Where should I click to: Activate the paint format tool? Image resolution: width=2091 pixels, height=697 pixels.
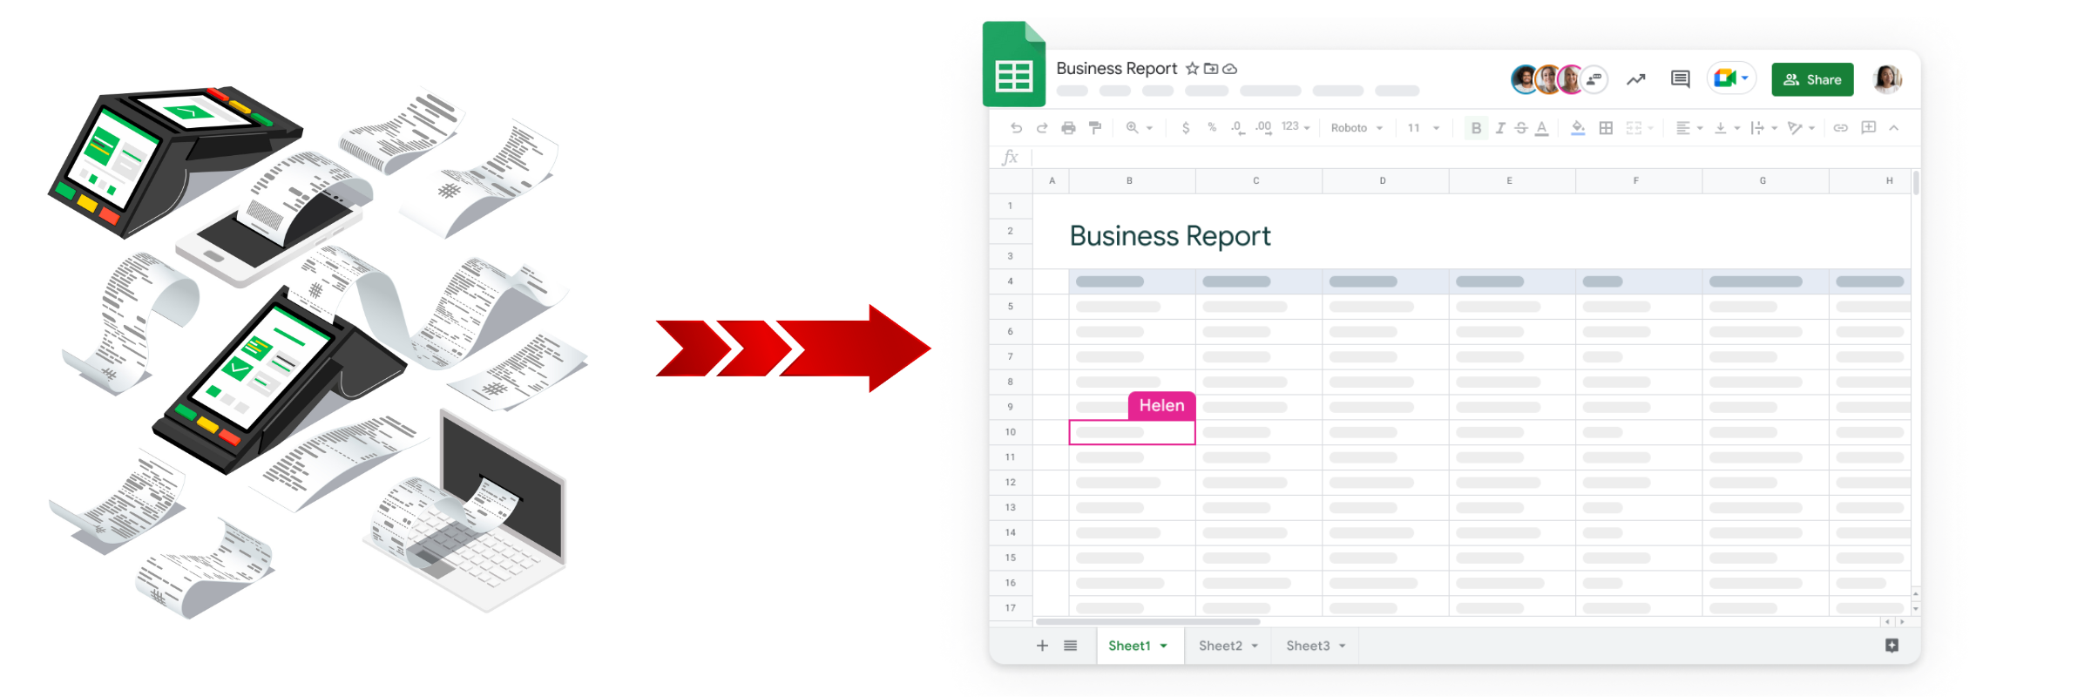[x=1095, y=128]
